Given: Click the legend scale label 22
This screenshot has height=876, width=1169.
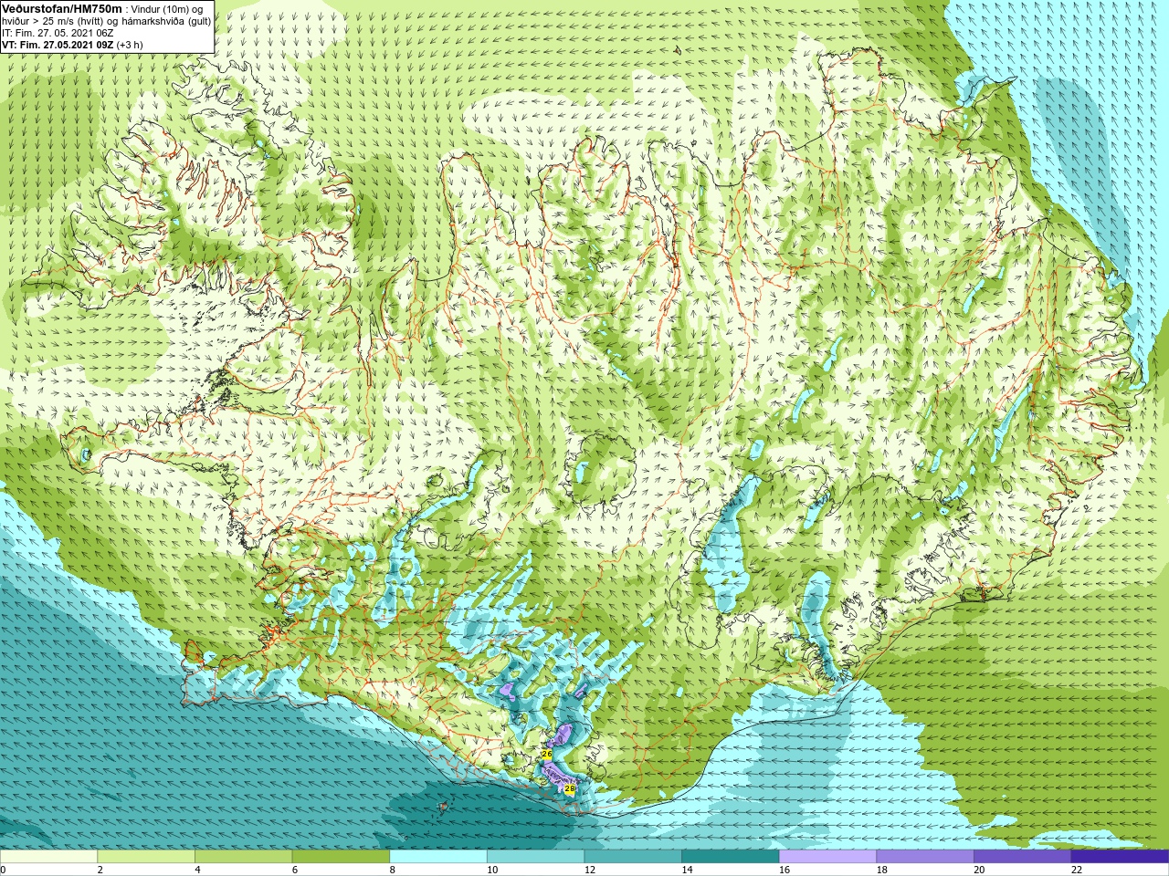Looking at the screenshot, I should [1077, 870].
